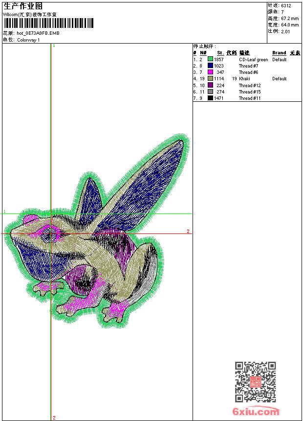The height and width of the screenshot is (421, 303).
Task: Click the scale value '2.01'
Action: click(285, 31)
